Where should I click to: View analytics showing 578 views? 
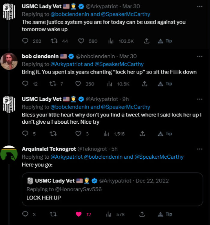(109, 214)
